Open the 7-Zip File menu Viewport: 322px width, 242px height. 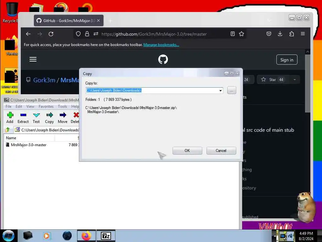(8, 107)
